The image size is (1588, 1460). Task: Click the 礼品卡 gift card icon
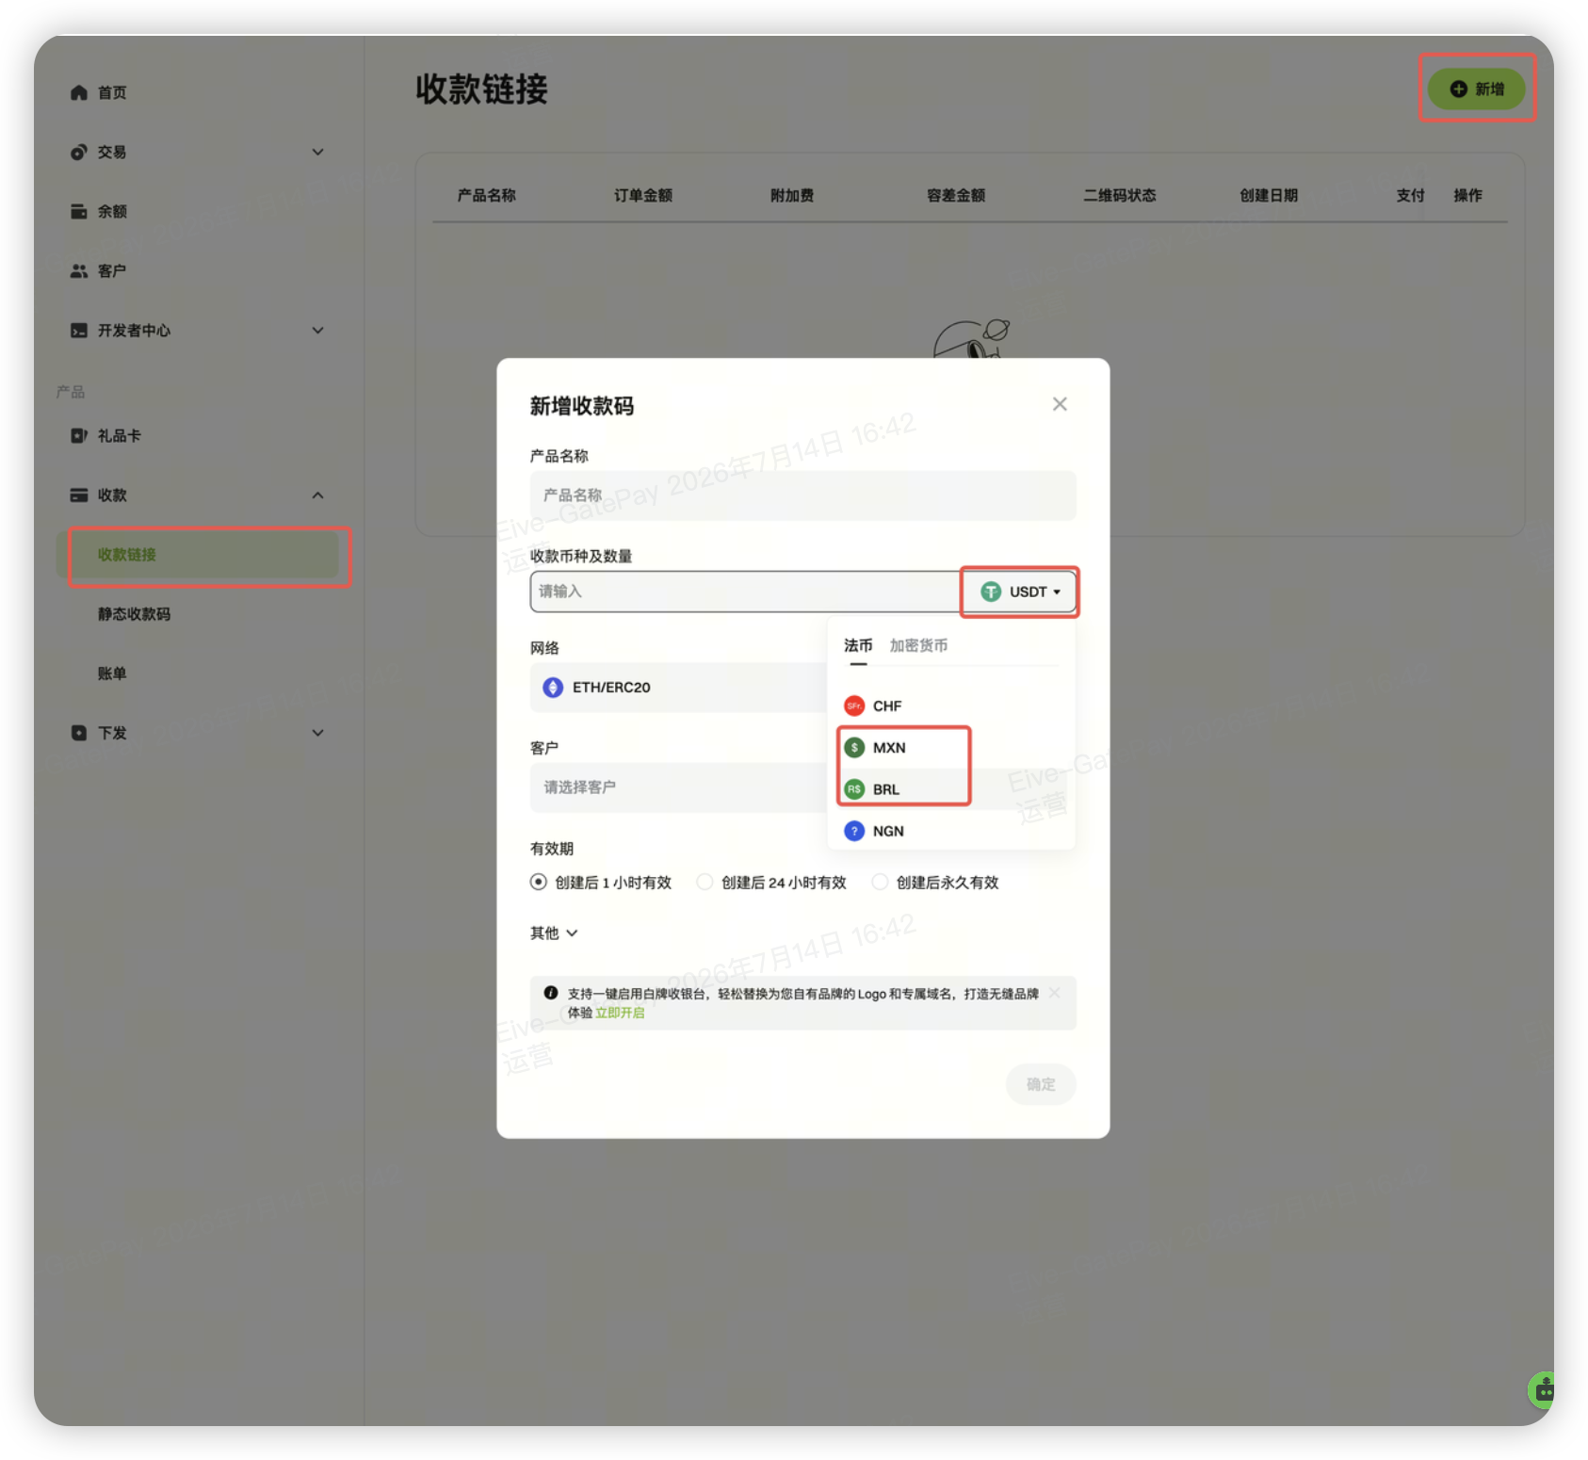point(79,435)
